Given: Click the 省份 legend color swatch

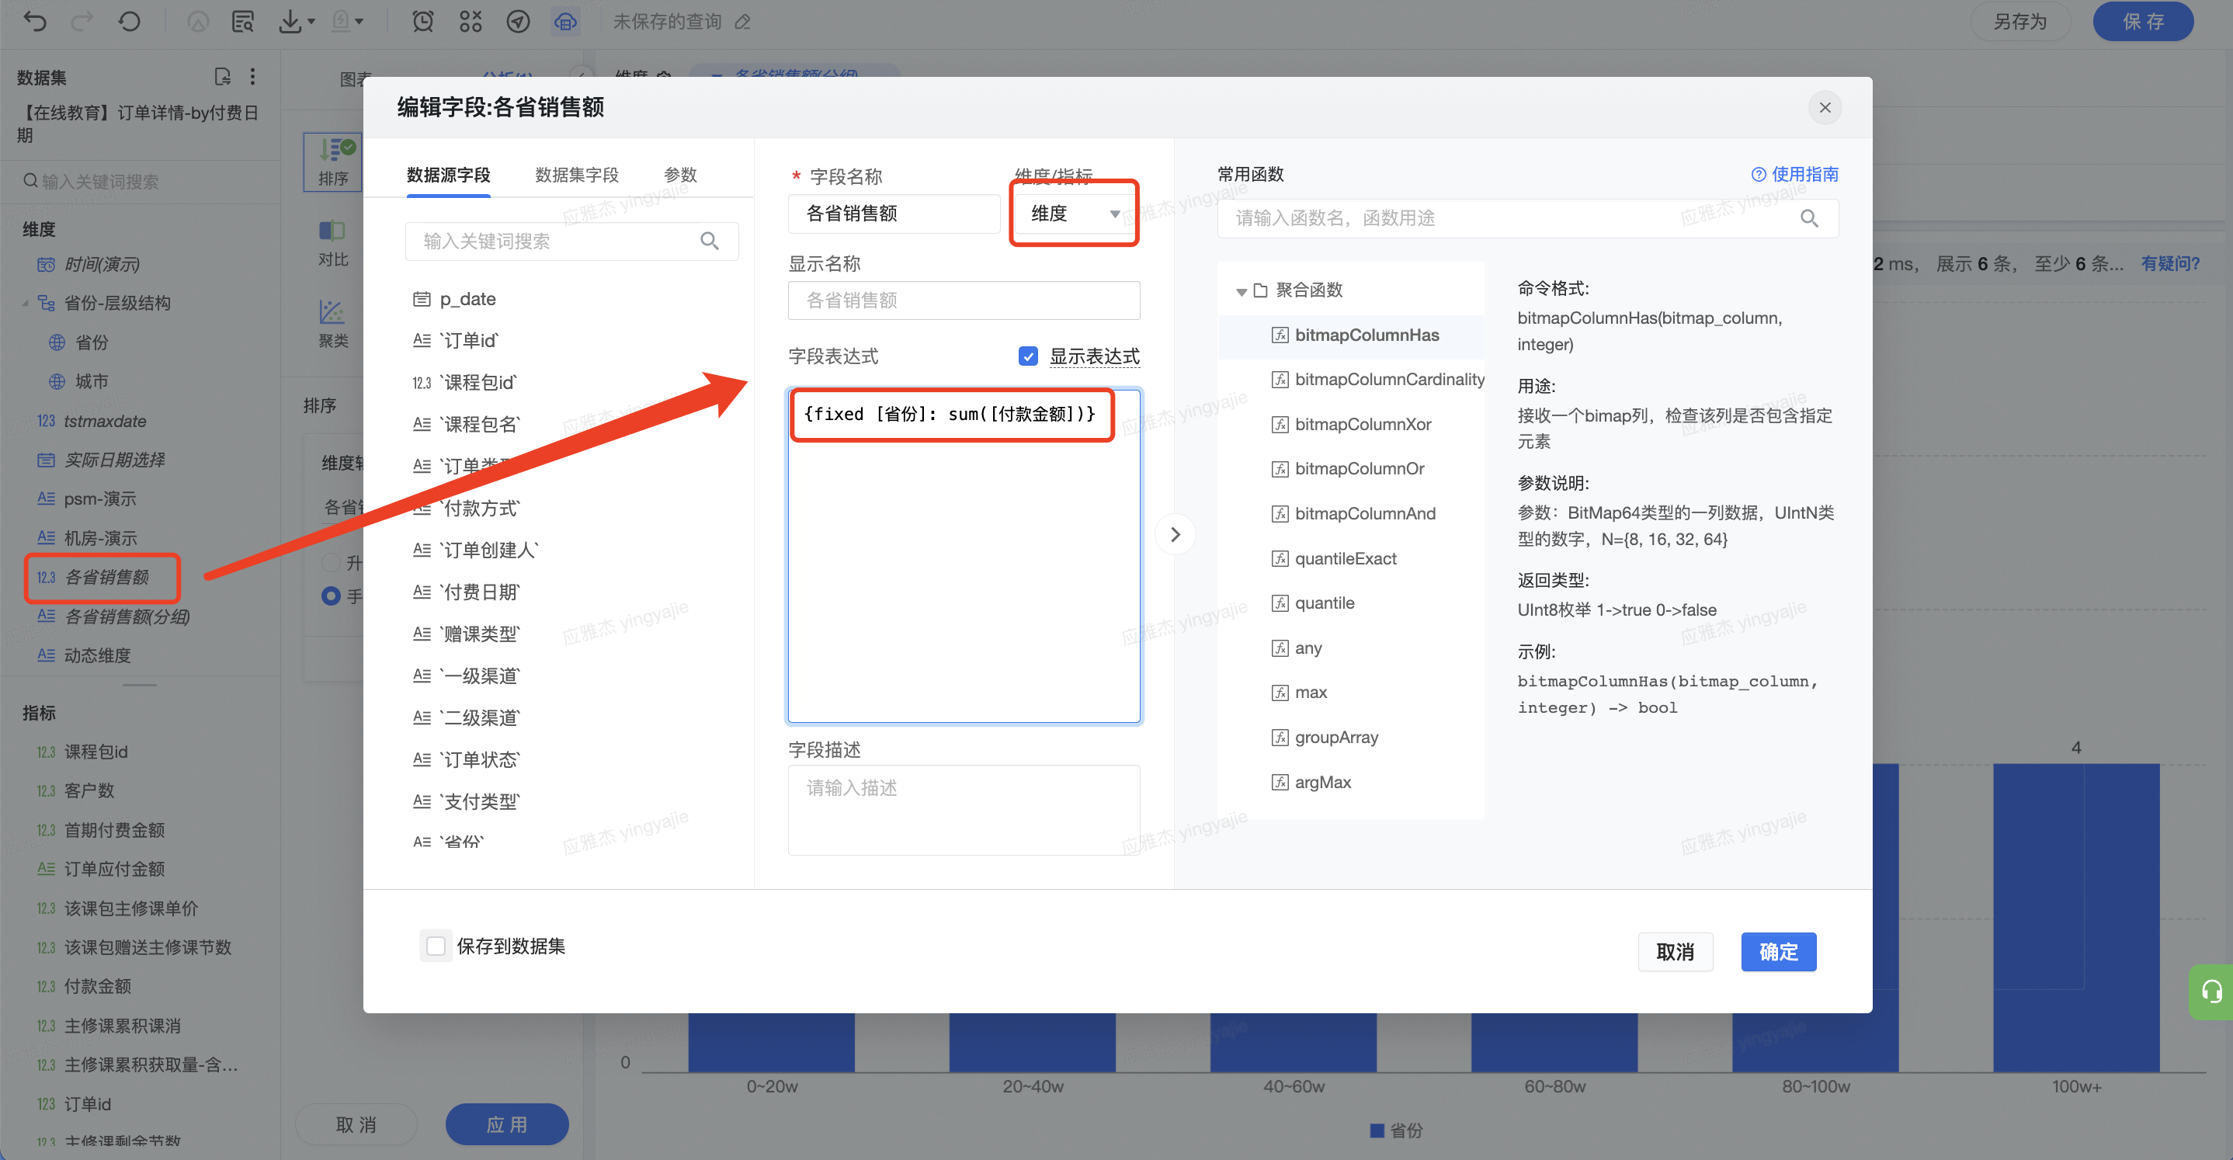Looking at the screenshot, I should coord(1377,1130).
